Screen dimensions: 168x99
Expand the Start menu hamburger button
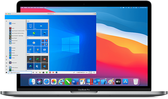tap(6, 21)
